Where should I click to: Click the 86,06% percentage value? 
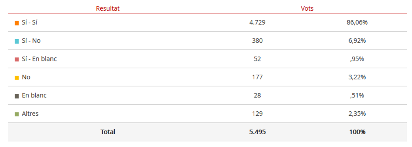pyautogui.click(x=357, y=22)
